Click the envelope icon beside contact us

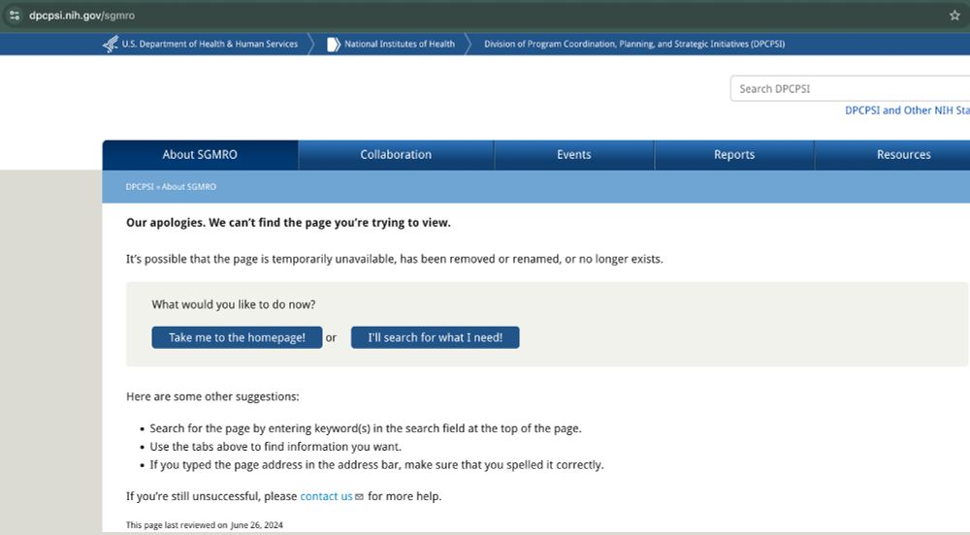point(360,496)
